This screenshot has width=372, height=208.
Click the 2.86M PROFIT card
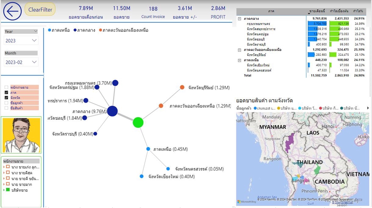pyautogui.click(x=218, y=12)
